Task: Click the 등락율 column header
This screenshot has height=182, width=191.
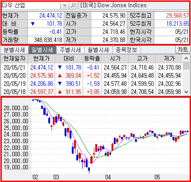Action: (x=92, y=59)
